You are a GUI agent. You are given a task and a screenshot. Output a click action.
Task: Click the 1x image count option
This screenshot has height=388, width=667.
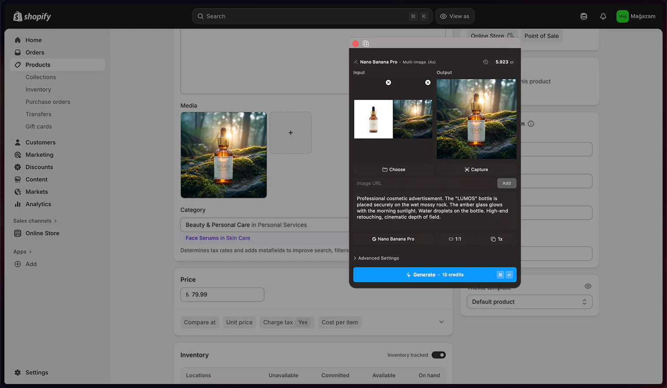pyautogui.click(x=496, y=239)
